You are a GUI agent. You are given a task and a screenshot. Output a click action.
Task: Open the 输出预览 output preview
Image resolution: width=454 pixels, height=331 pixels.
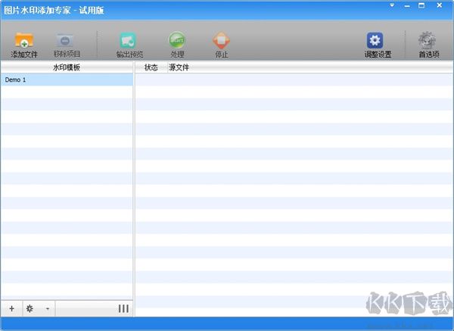pyautogui.click(x=129, y=45)
